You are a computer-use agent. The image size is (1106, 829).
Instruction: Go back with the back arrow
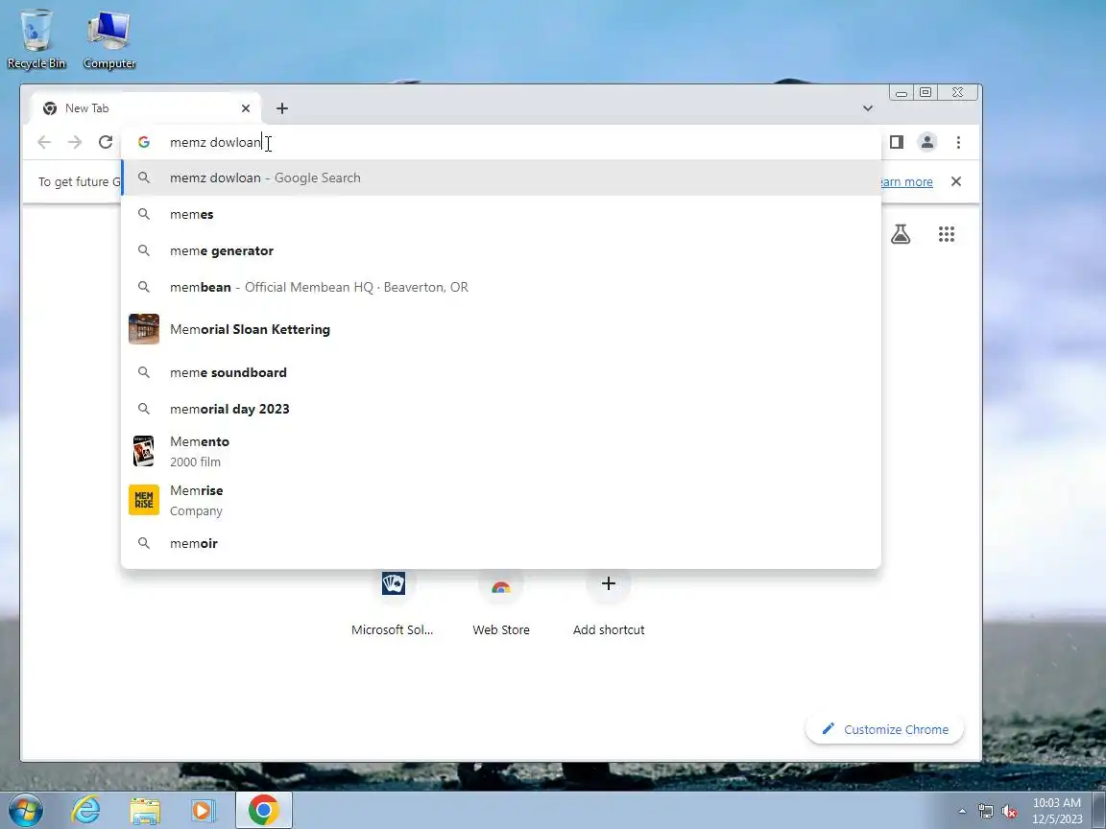coord(44,142)
